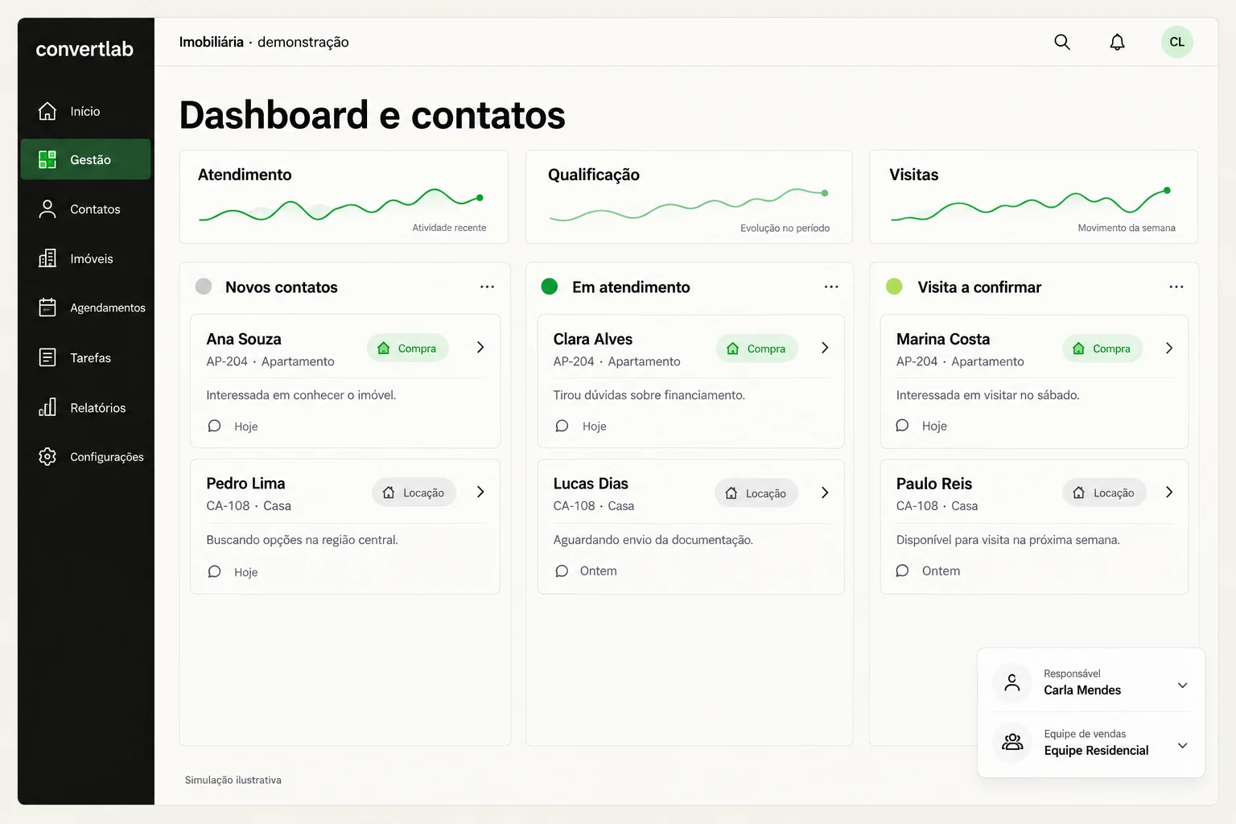Open the CL user avatar
This screenshot has height=824, width=1236.
pos(1176,42)
